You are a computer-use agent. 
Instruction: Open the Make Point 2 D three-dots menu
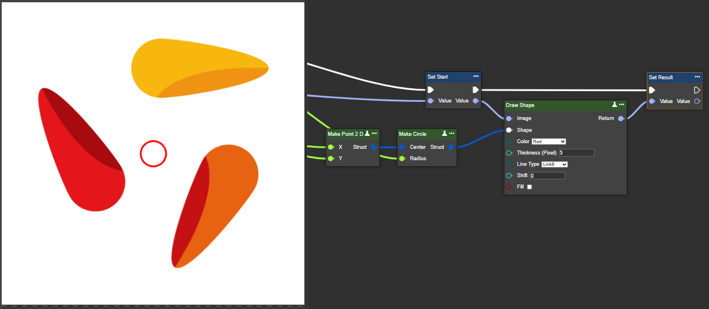[x=375, y=134]
